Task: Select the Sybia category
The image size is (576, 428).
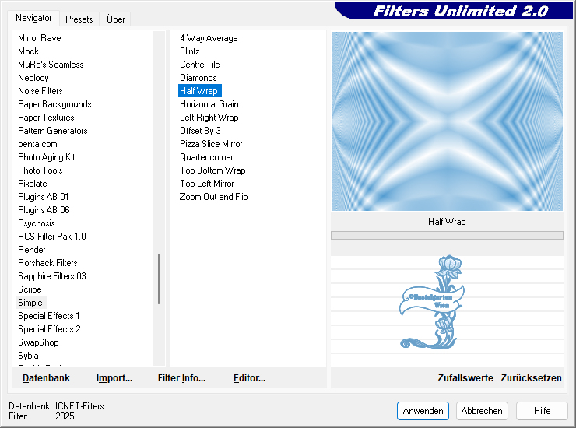Action: 28,356
